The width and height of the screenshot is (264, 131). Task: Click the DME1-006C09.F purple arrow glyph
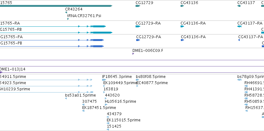tap(133, 54)
